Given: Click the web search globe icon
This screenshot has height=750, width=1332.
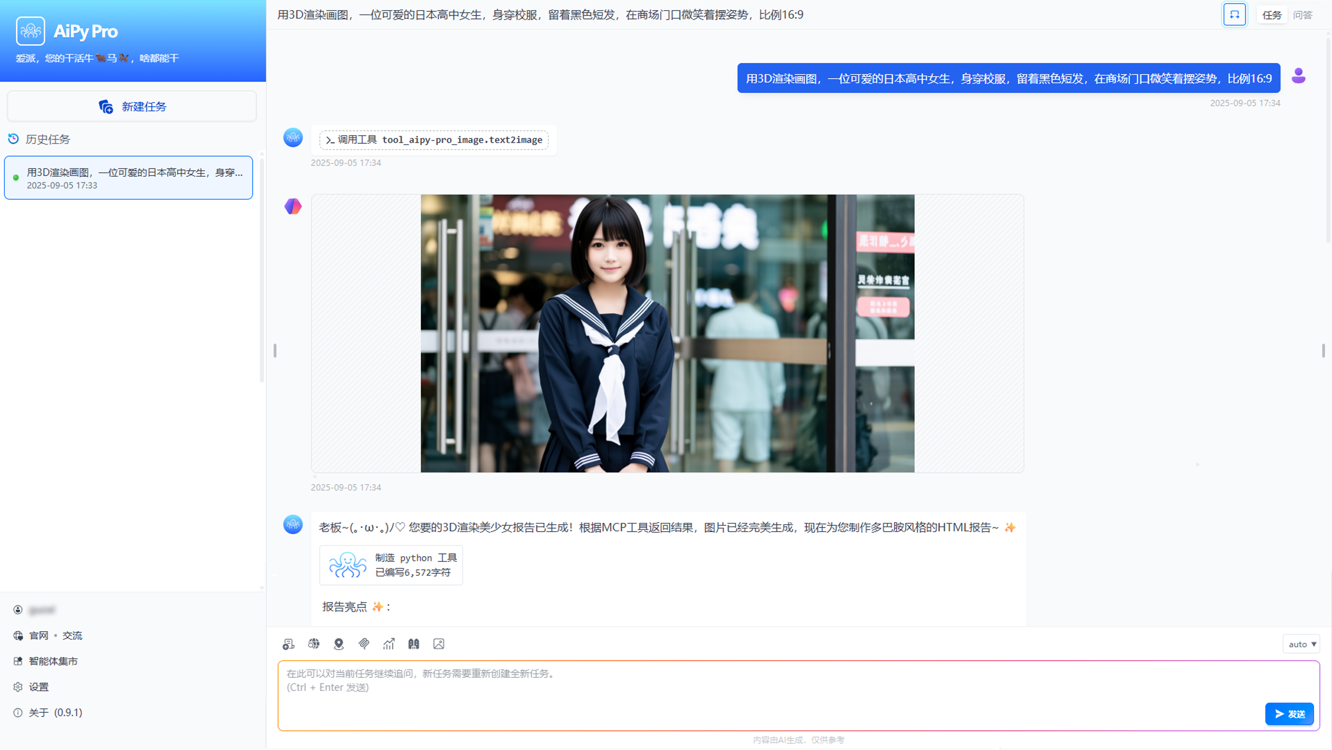Looking at the screenshot, I should click(x=314, y=644).
